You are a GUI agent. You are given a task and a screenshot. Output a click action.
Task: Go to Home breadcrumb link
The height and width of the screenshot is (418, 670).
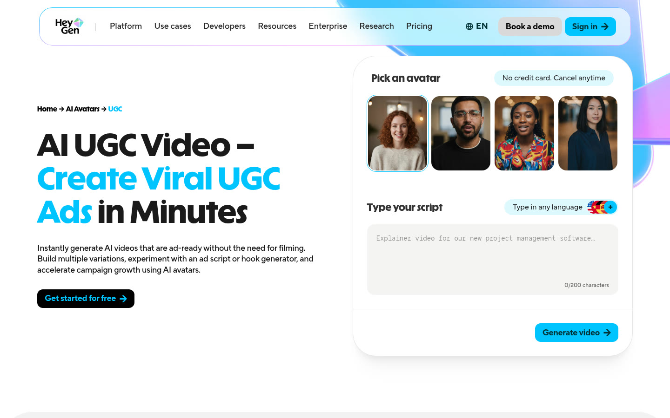pyautogui.click(x=47, y=109)
